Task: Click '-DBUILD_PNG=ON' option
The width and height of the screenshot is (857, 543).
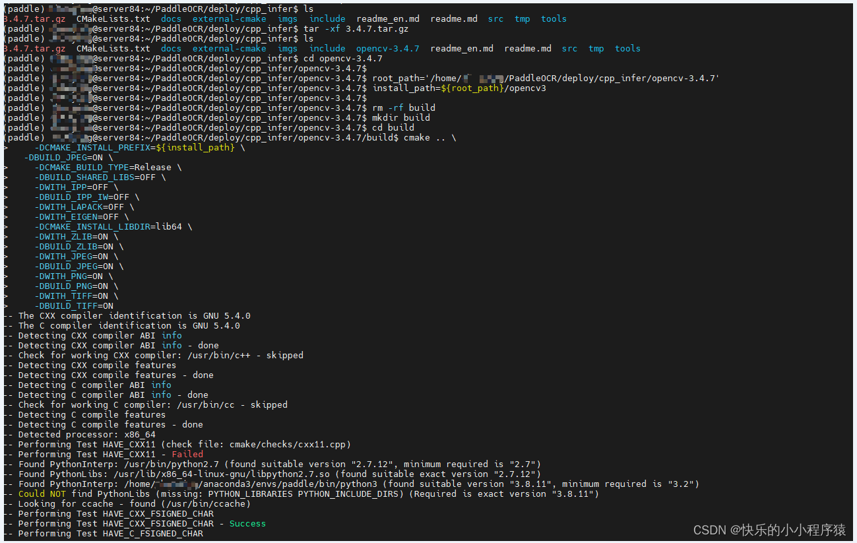Action: (71, 286)
